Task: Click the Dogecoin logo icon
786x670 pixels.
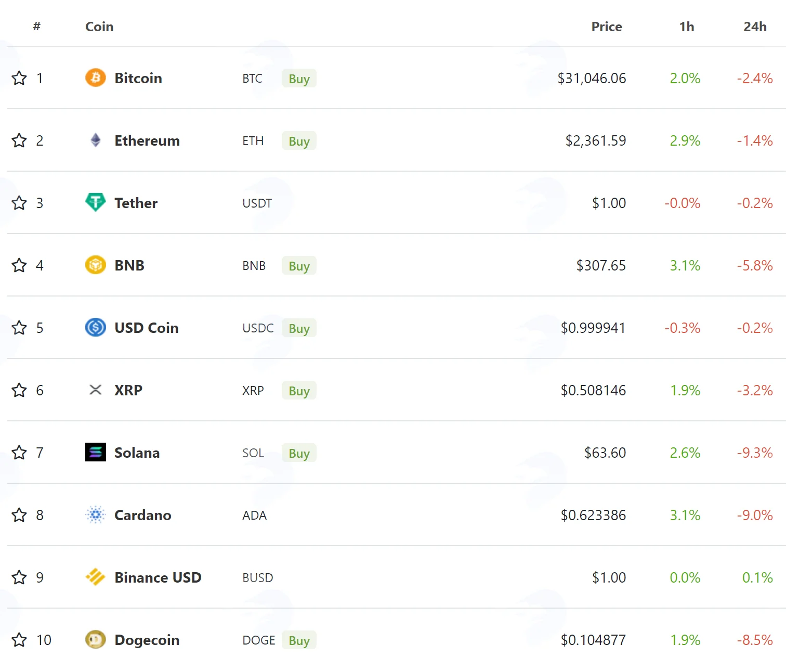Action: pyautogui.click(x=96, y=640)
